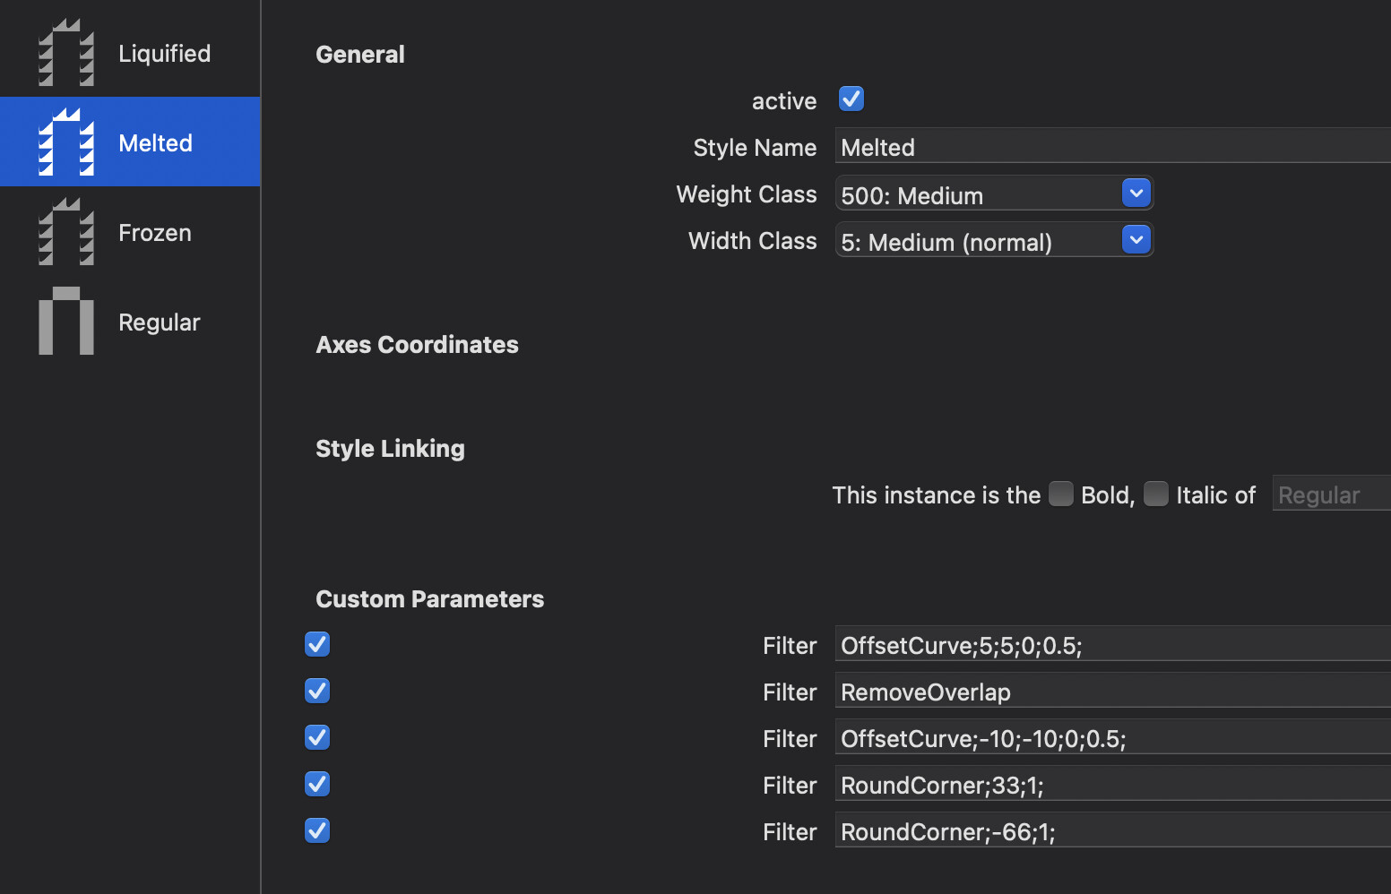This screenshot has height=894, width=1391.
Task: Uncheck the active checkbox
Action: click(x=851, y=99)
